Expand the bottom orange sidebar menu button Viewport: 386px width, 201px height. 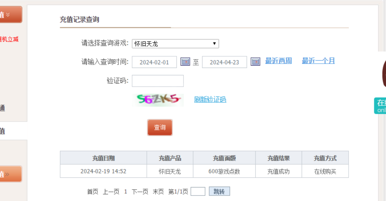10,174
